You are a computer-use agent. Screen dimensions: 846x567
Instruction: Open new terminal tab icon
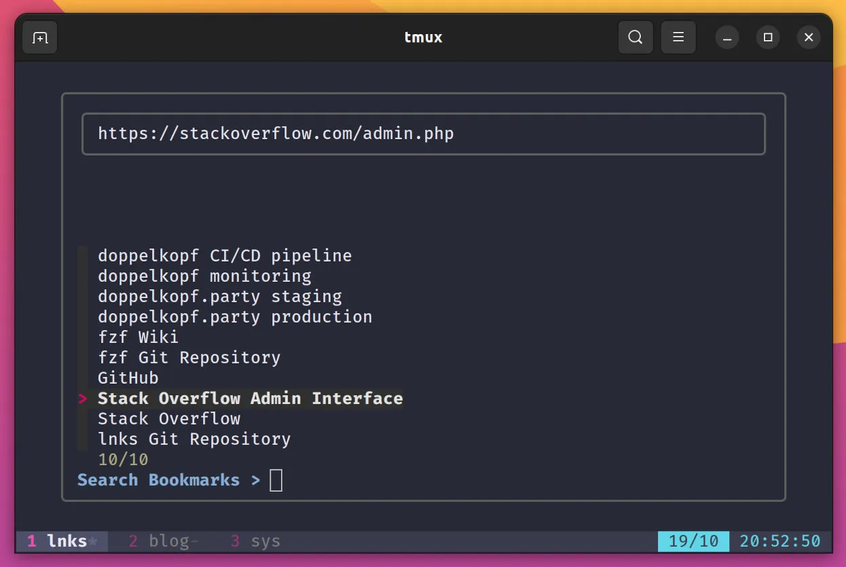(40, 37)
